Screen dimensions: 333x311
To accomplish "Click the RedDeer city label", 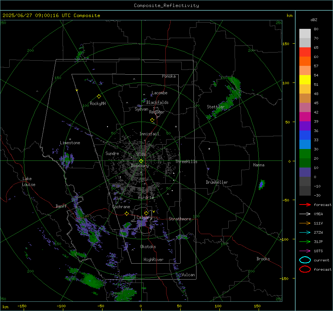I will click(157, 112).
